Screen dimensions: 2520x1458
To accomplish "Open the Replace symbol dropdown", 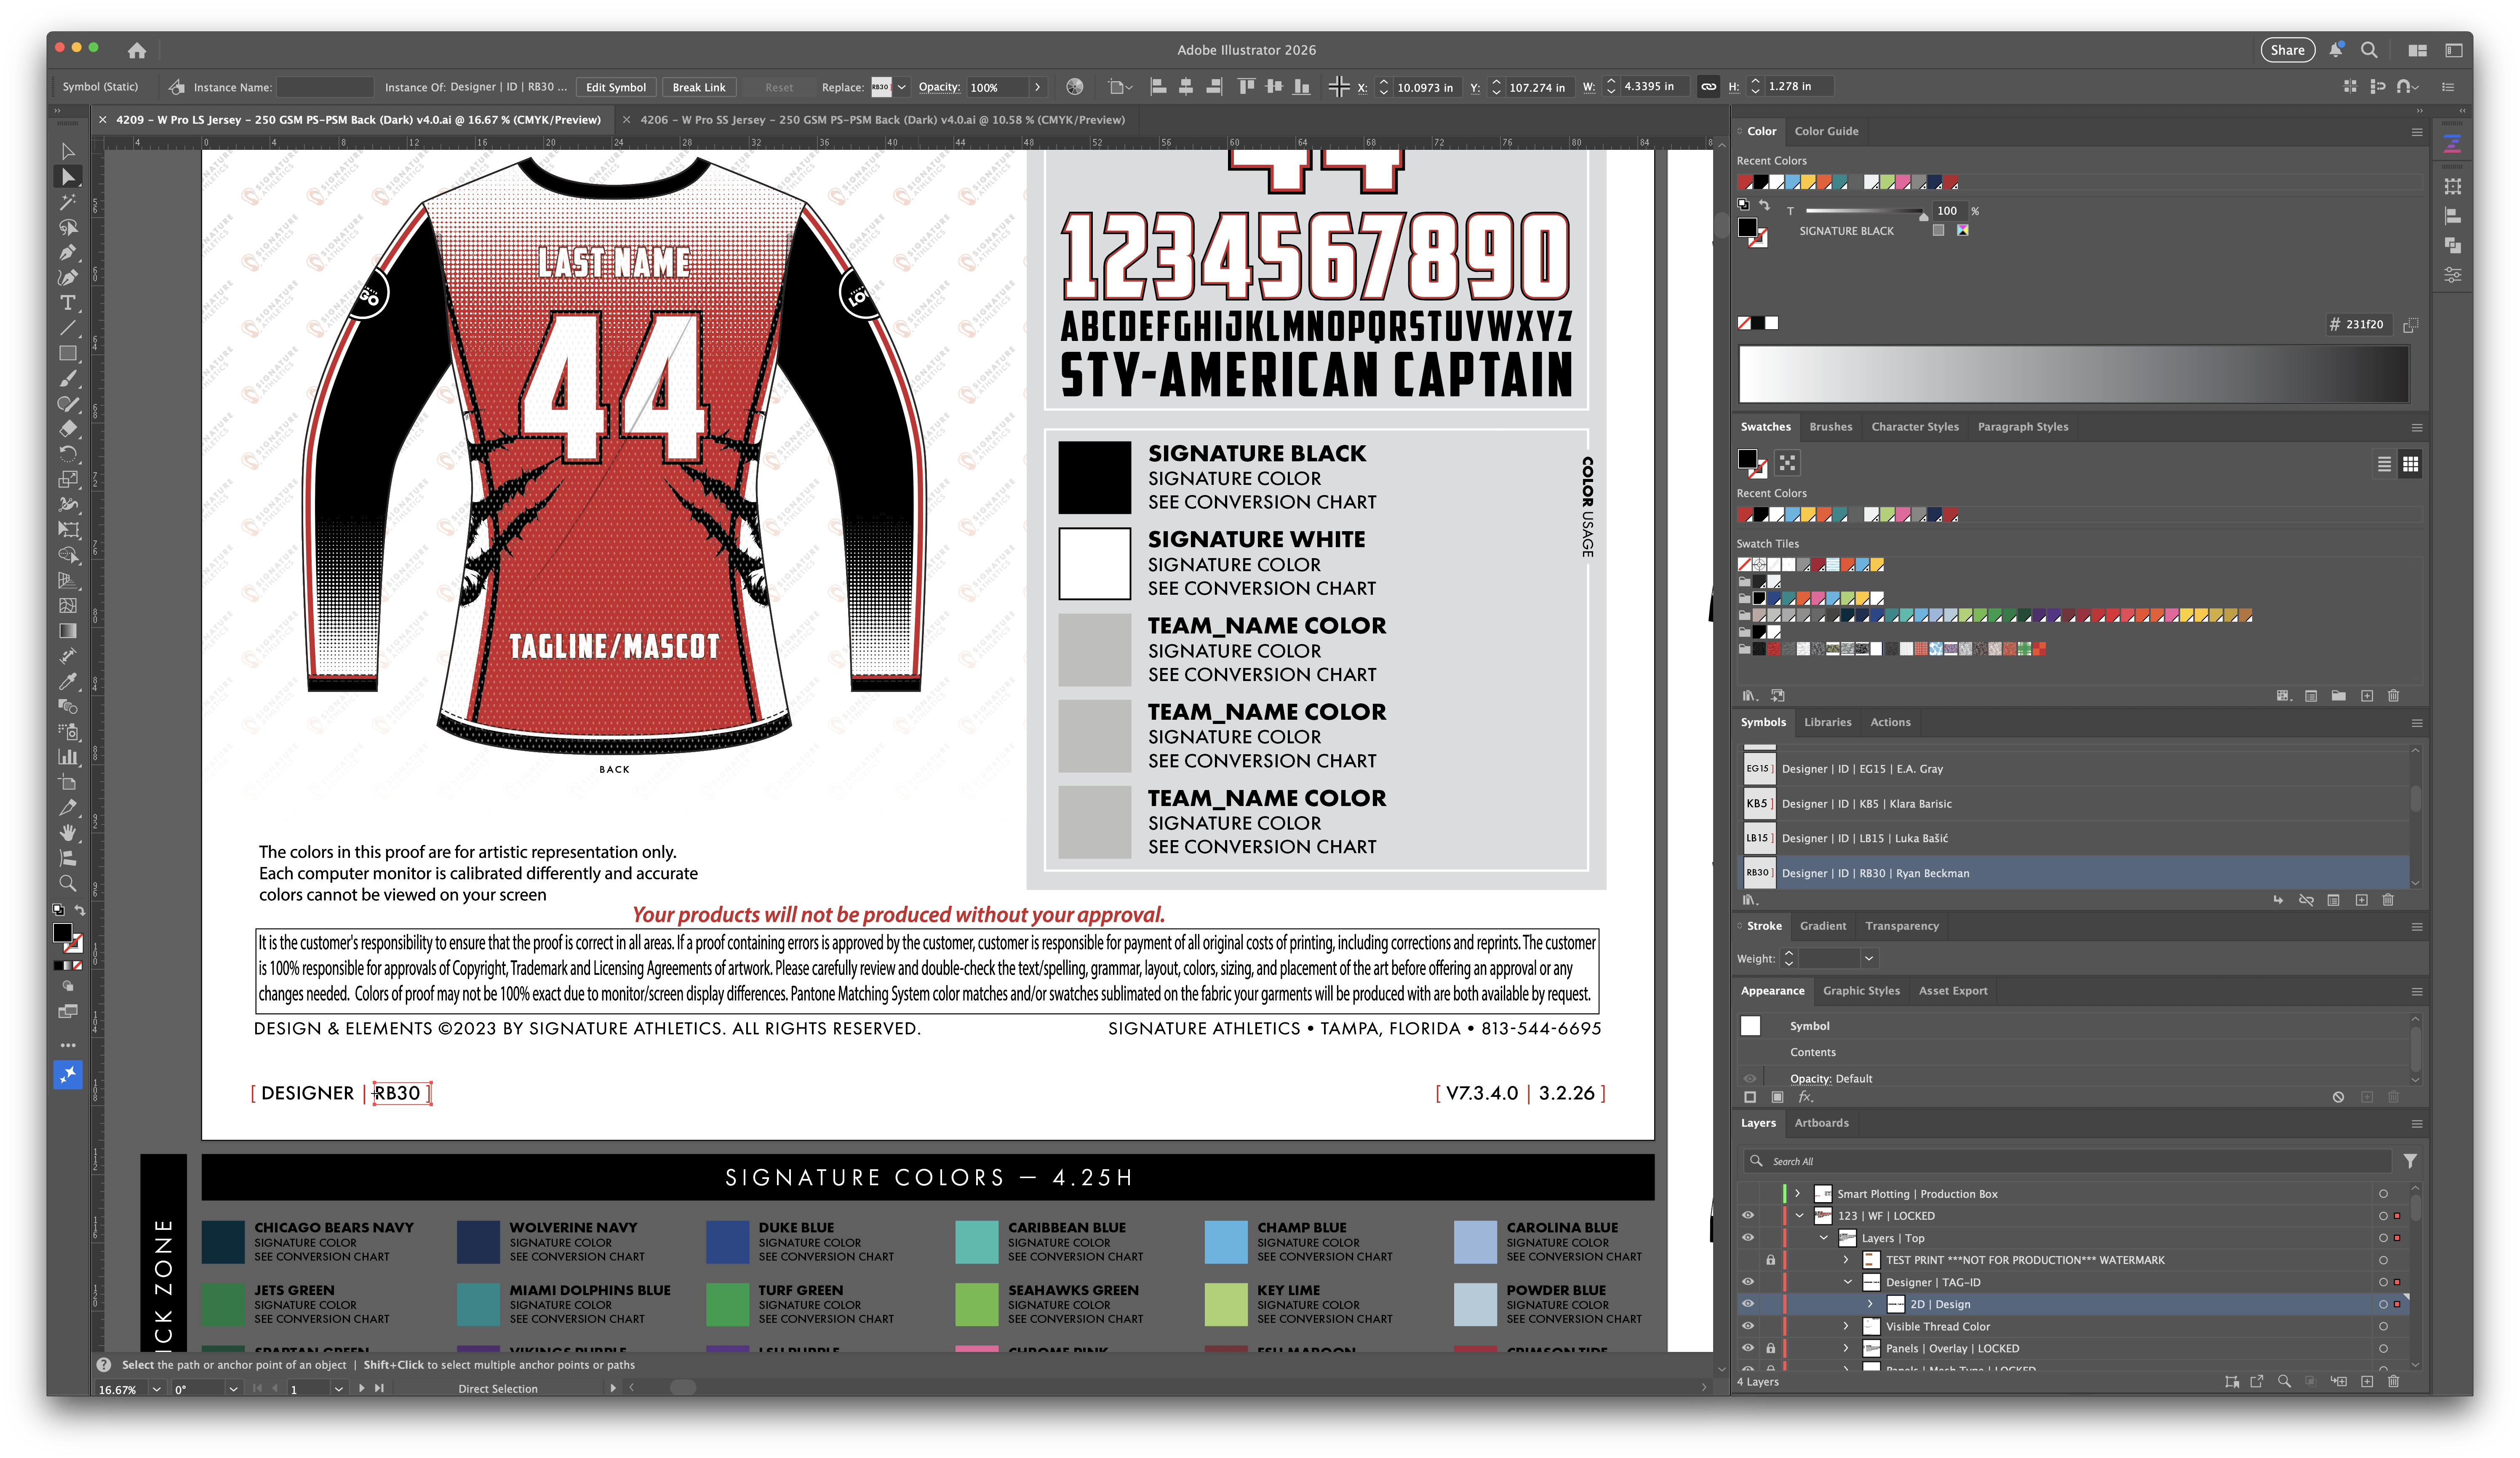I will coord(901,87).
